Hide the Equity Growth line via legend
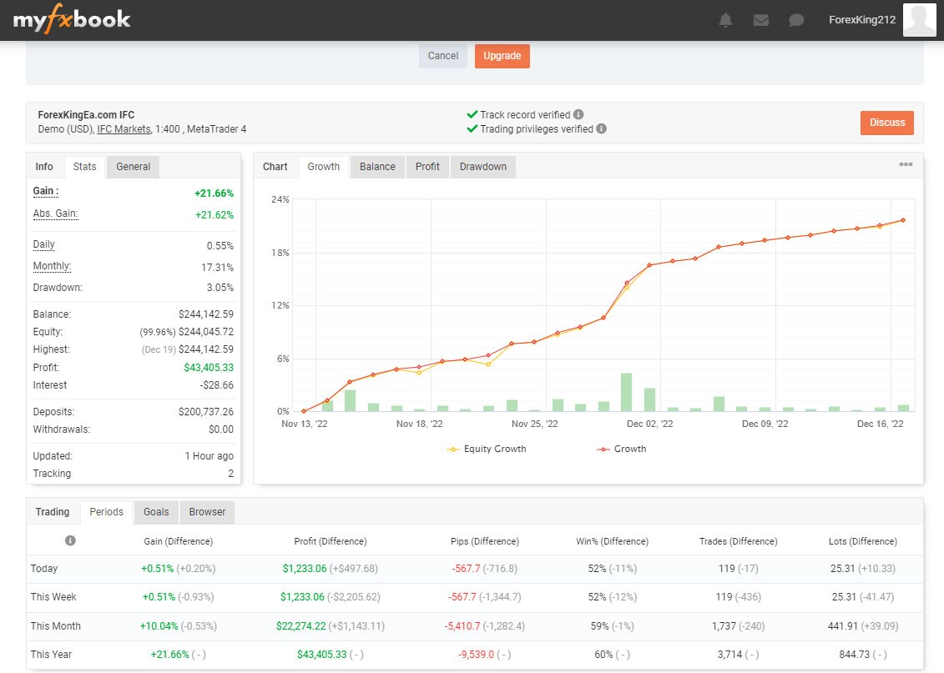The height and width of the screenshot is (673, 944). [x=487, y=449]
